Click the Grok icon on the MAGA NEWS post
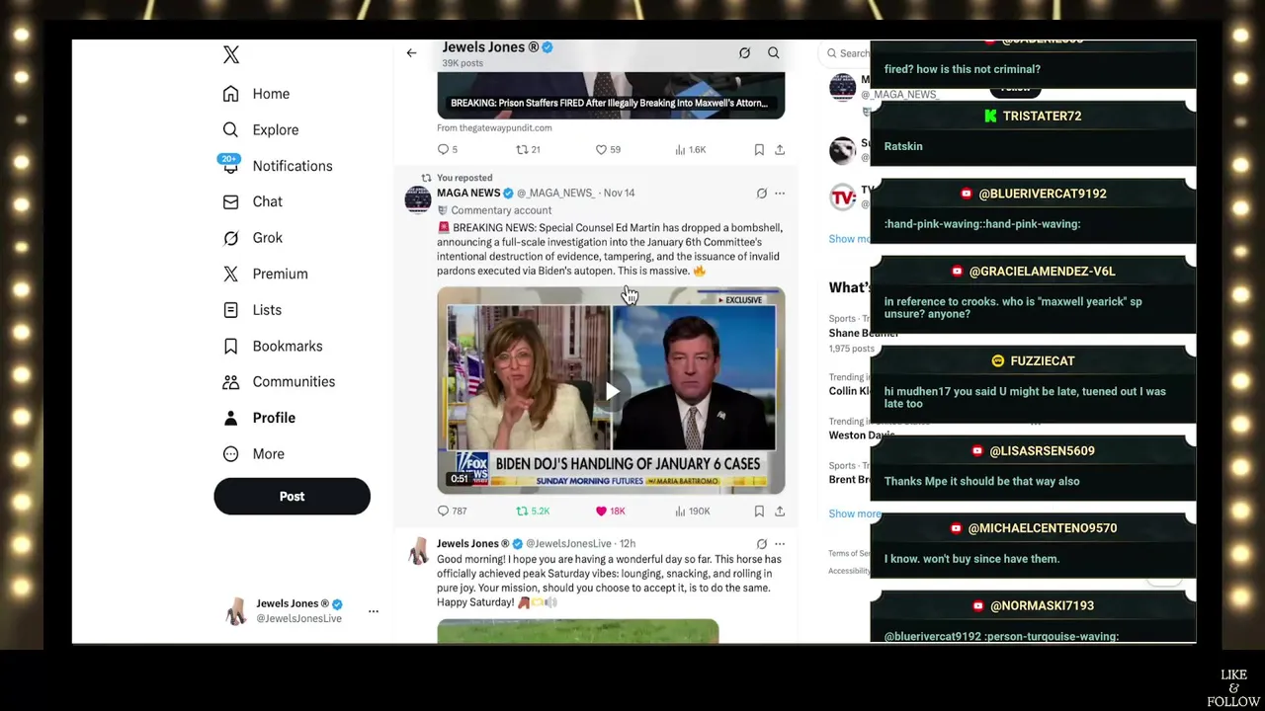The height and width of the screenshot is (711, 1265). [761, 194]
